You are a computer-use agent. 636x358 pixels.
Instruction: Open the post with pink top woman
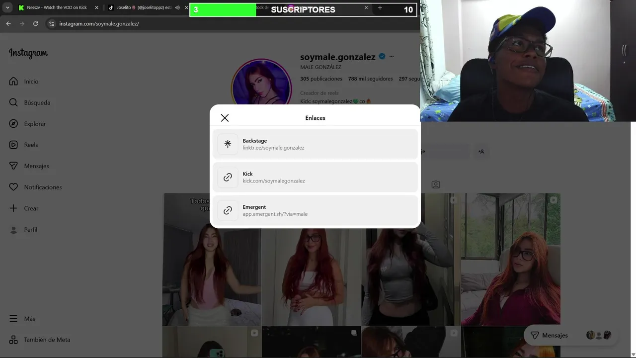pos(212,259)
